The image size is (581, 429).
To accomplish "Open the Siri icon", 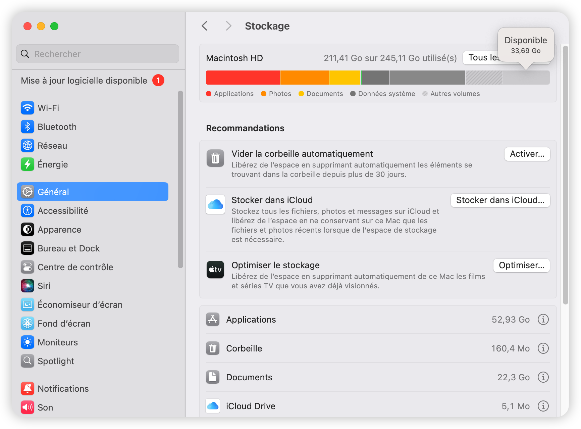I will click(28, 286).
